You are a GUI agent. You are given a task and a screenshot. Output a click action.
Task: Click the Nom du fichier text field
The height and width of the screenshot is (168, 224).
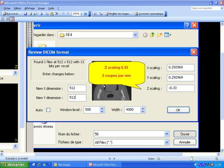(129, 134)
